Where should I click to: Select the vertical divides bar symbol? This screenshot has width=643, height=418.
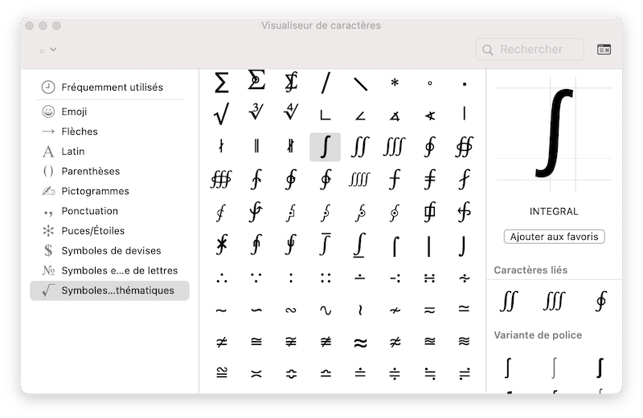[x=465, y=113]
